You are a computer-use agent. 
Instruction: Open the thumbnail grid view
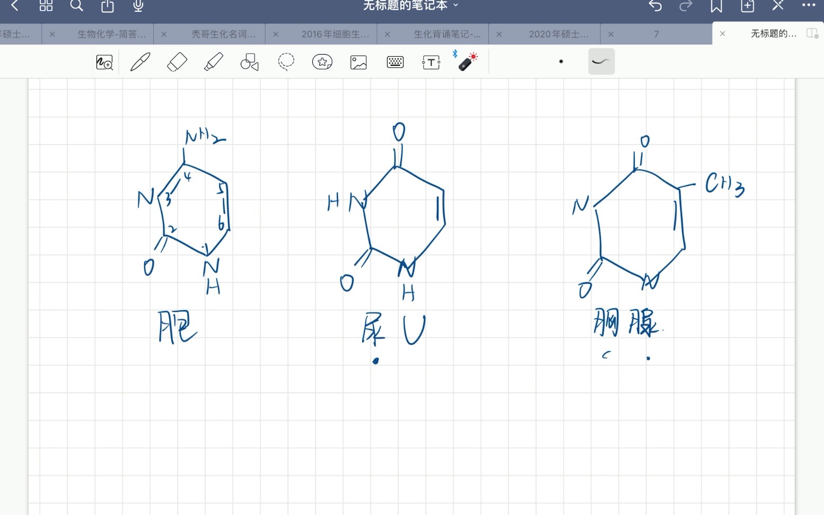point(46,6)
